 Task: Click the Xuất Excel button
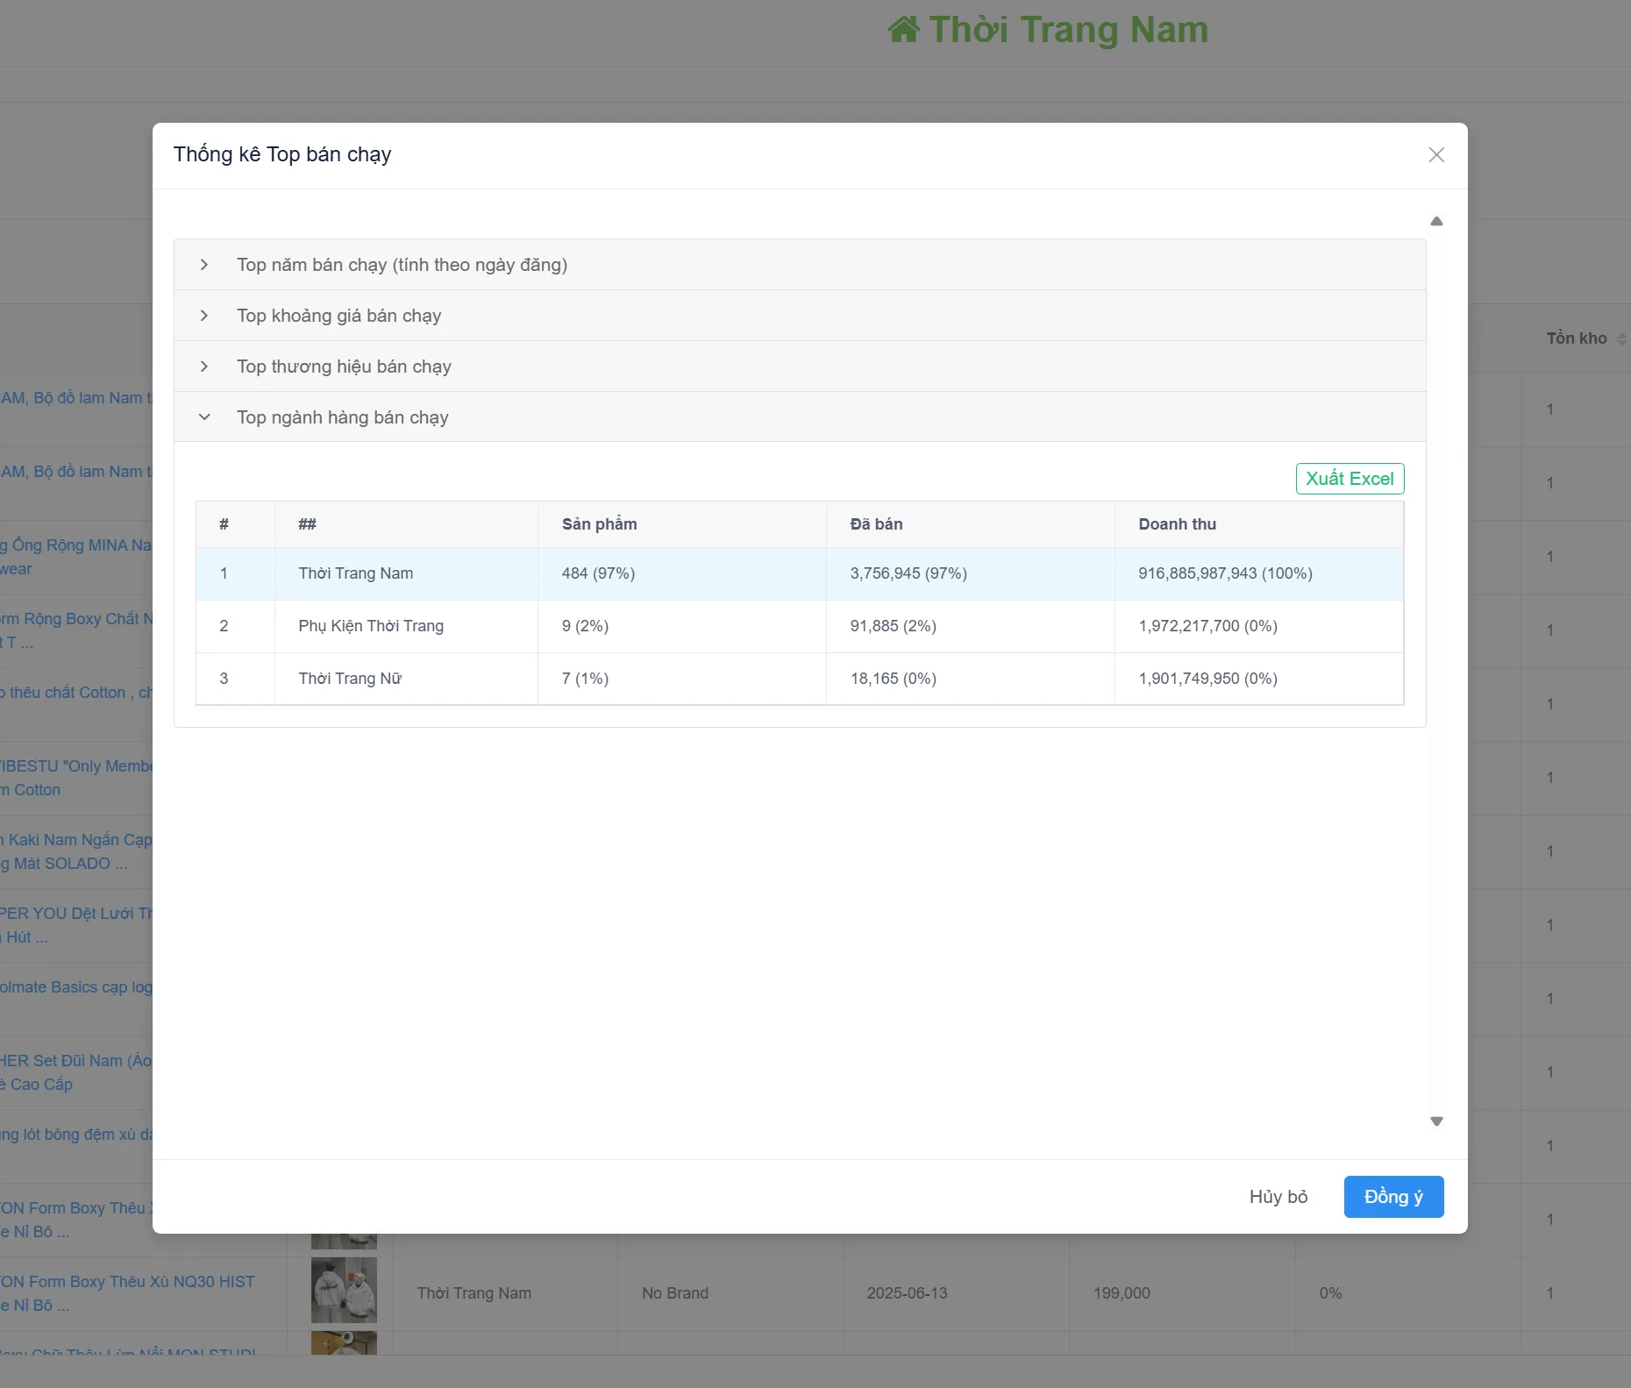(x=1350, y=479)
